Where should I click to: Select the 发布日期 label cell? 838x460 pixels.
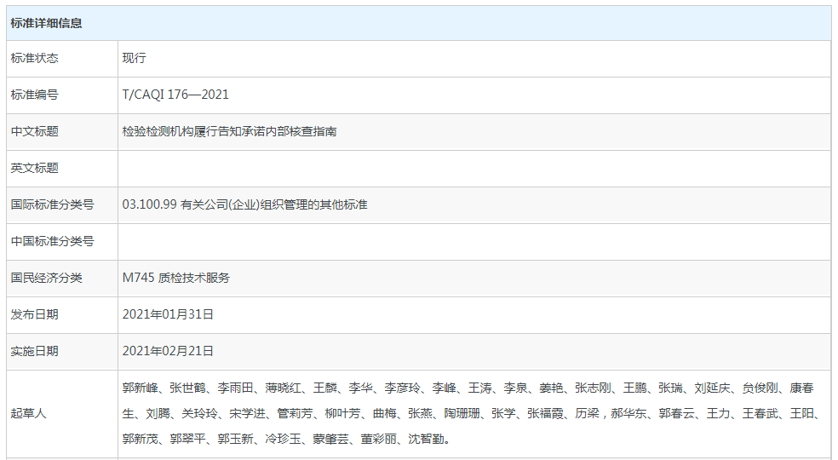62,314
